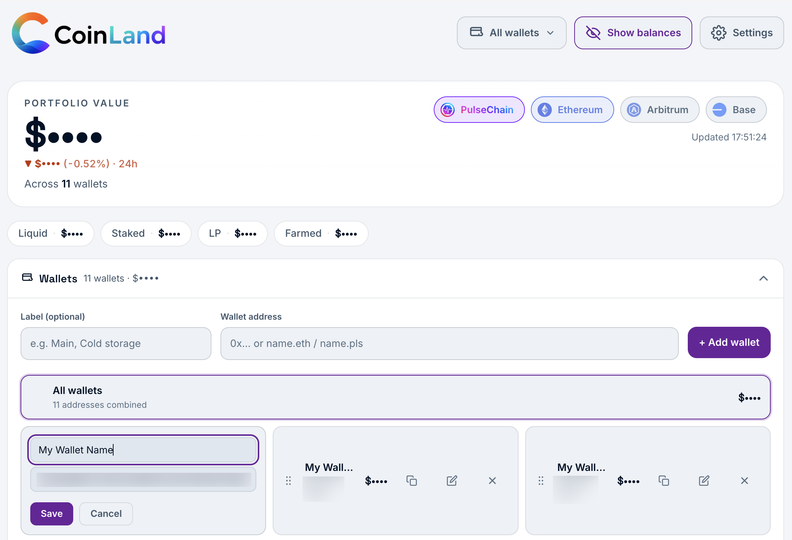The image size is (792, 540).
Task: Click the 11 wallets count in Wallets header
Action: (104, 279)
